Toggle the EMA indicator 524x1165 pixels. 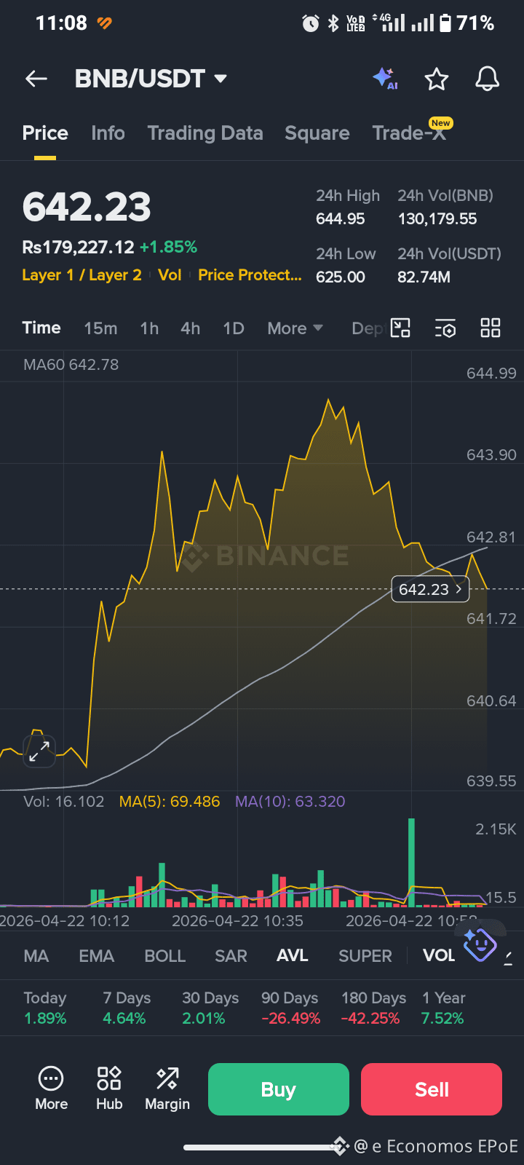97,956
